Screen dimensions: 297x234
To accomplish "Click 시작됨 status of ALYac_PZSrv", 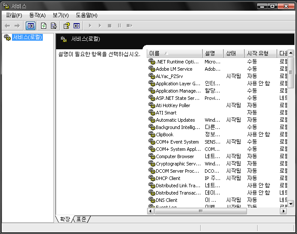I will [233, 76].
